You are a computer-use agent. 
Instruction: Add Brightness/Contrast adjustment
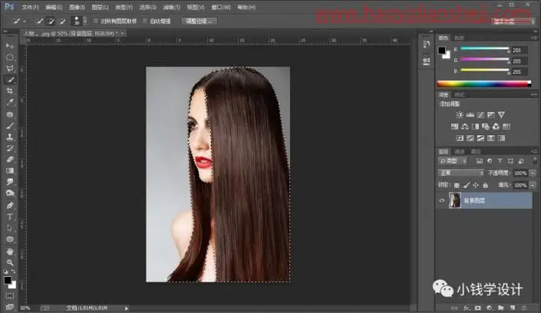(459, 114)
